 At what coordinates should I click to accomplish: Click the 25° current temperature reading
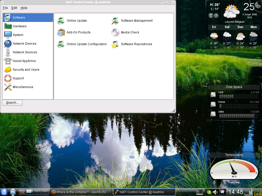coord(251,7)
